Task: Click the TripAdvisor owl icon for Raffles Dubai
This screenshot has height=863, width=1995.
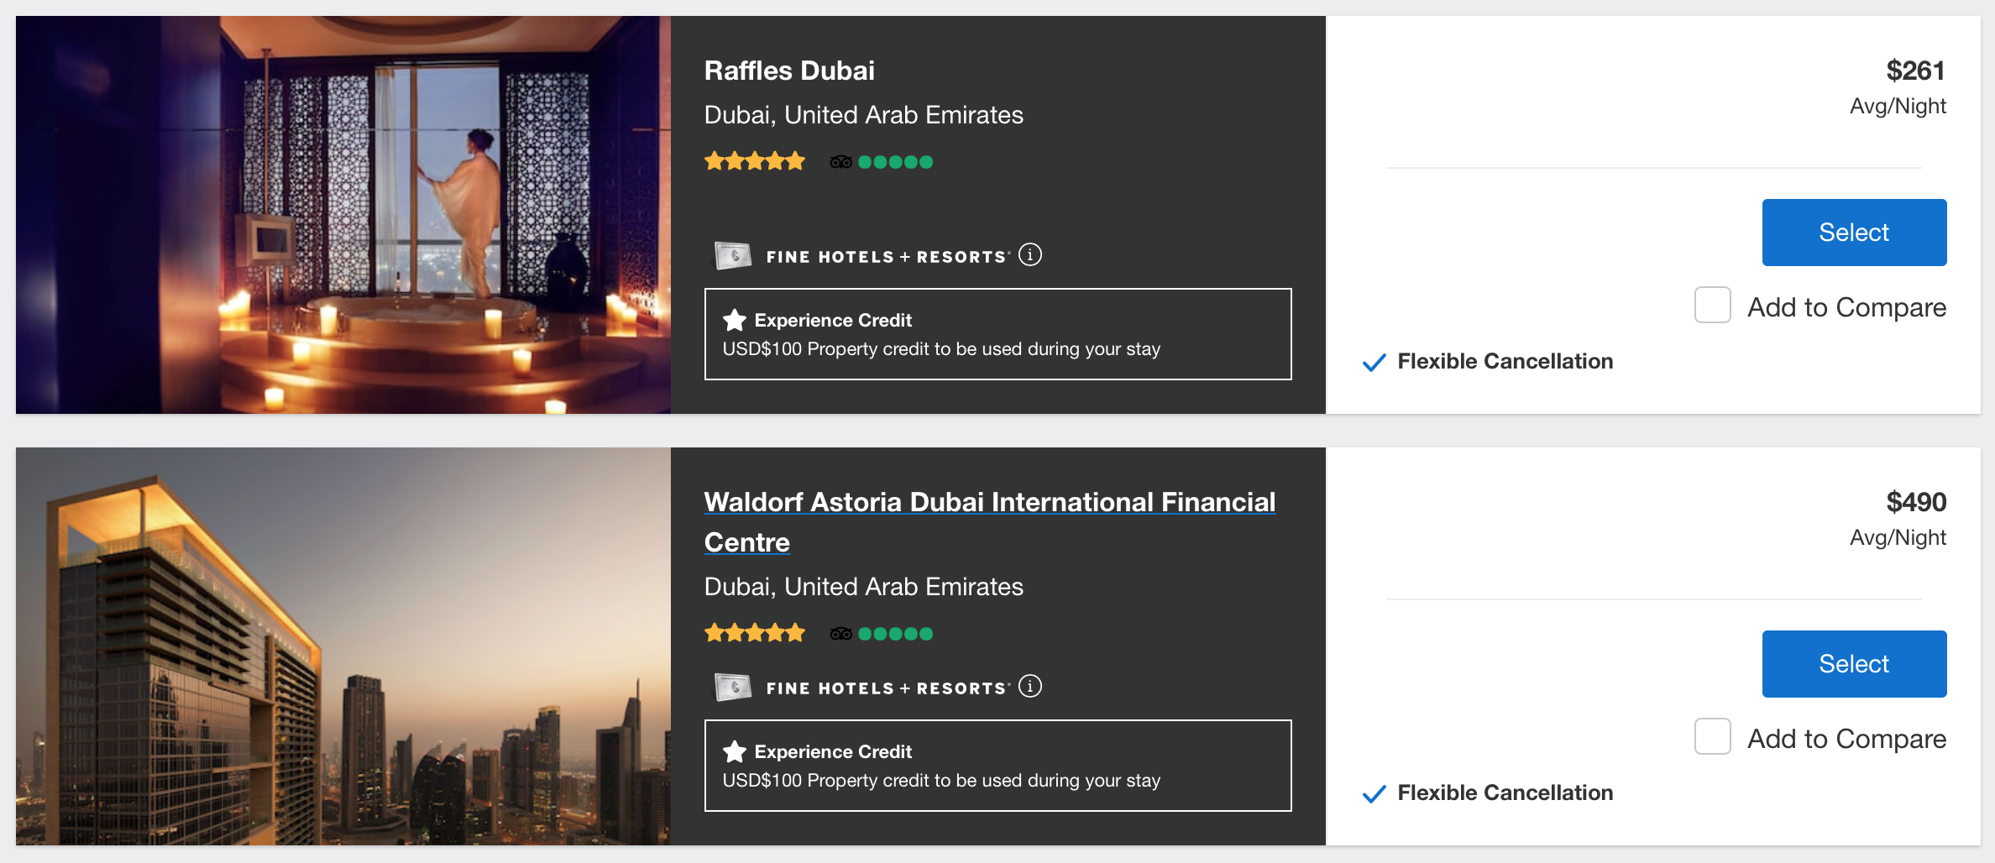Action: point(840,162)
